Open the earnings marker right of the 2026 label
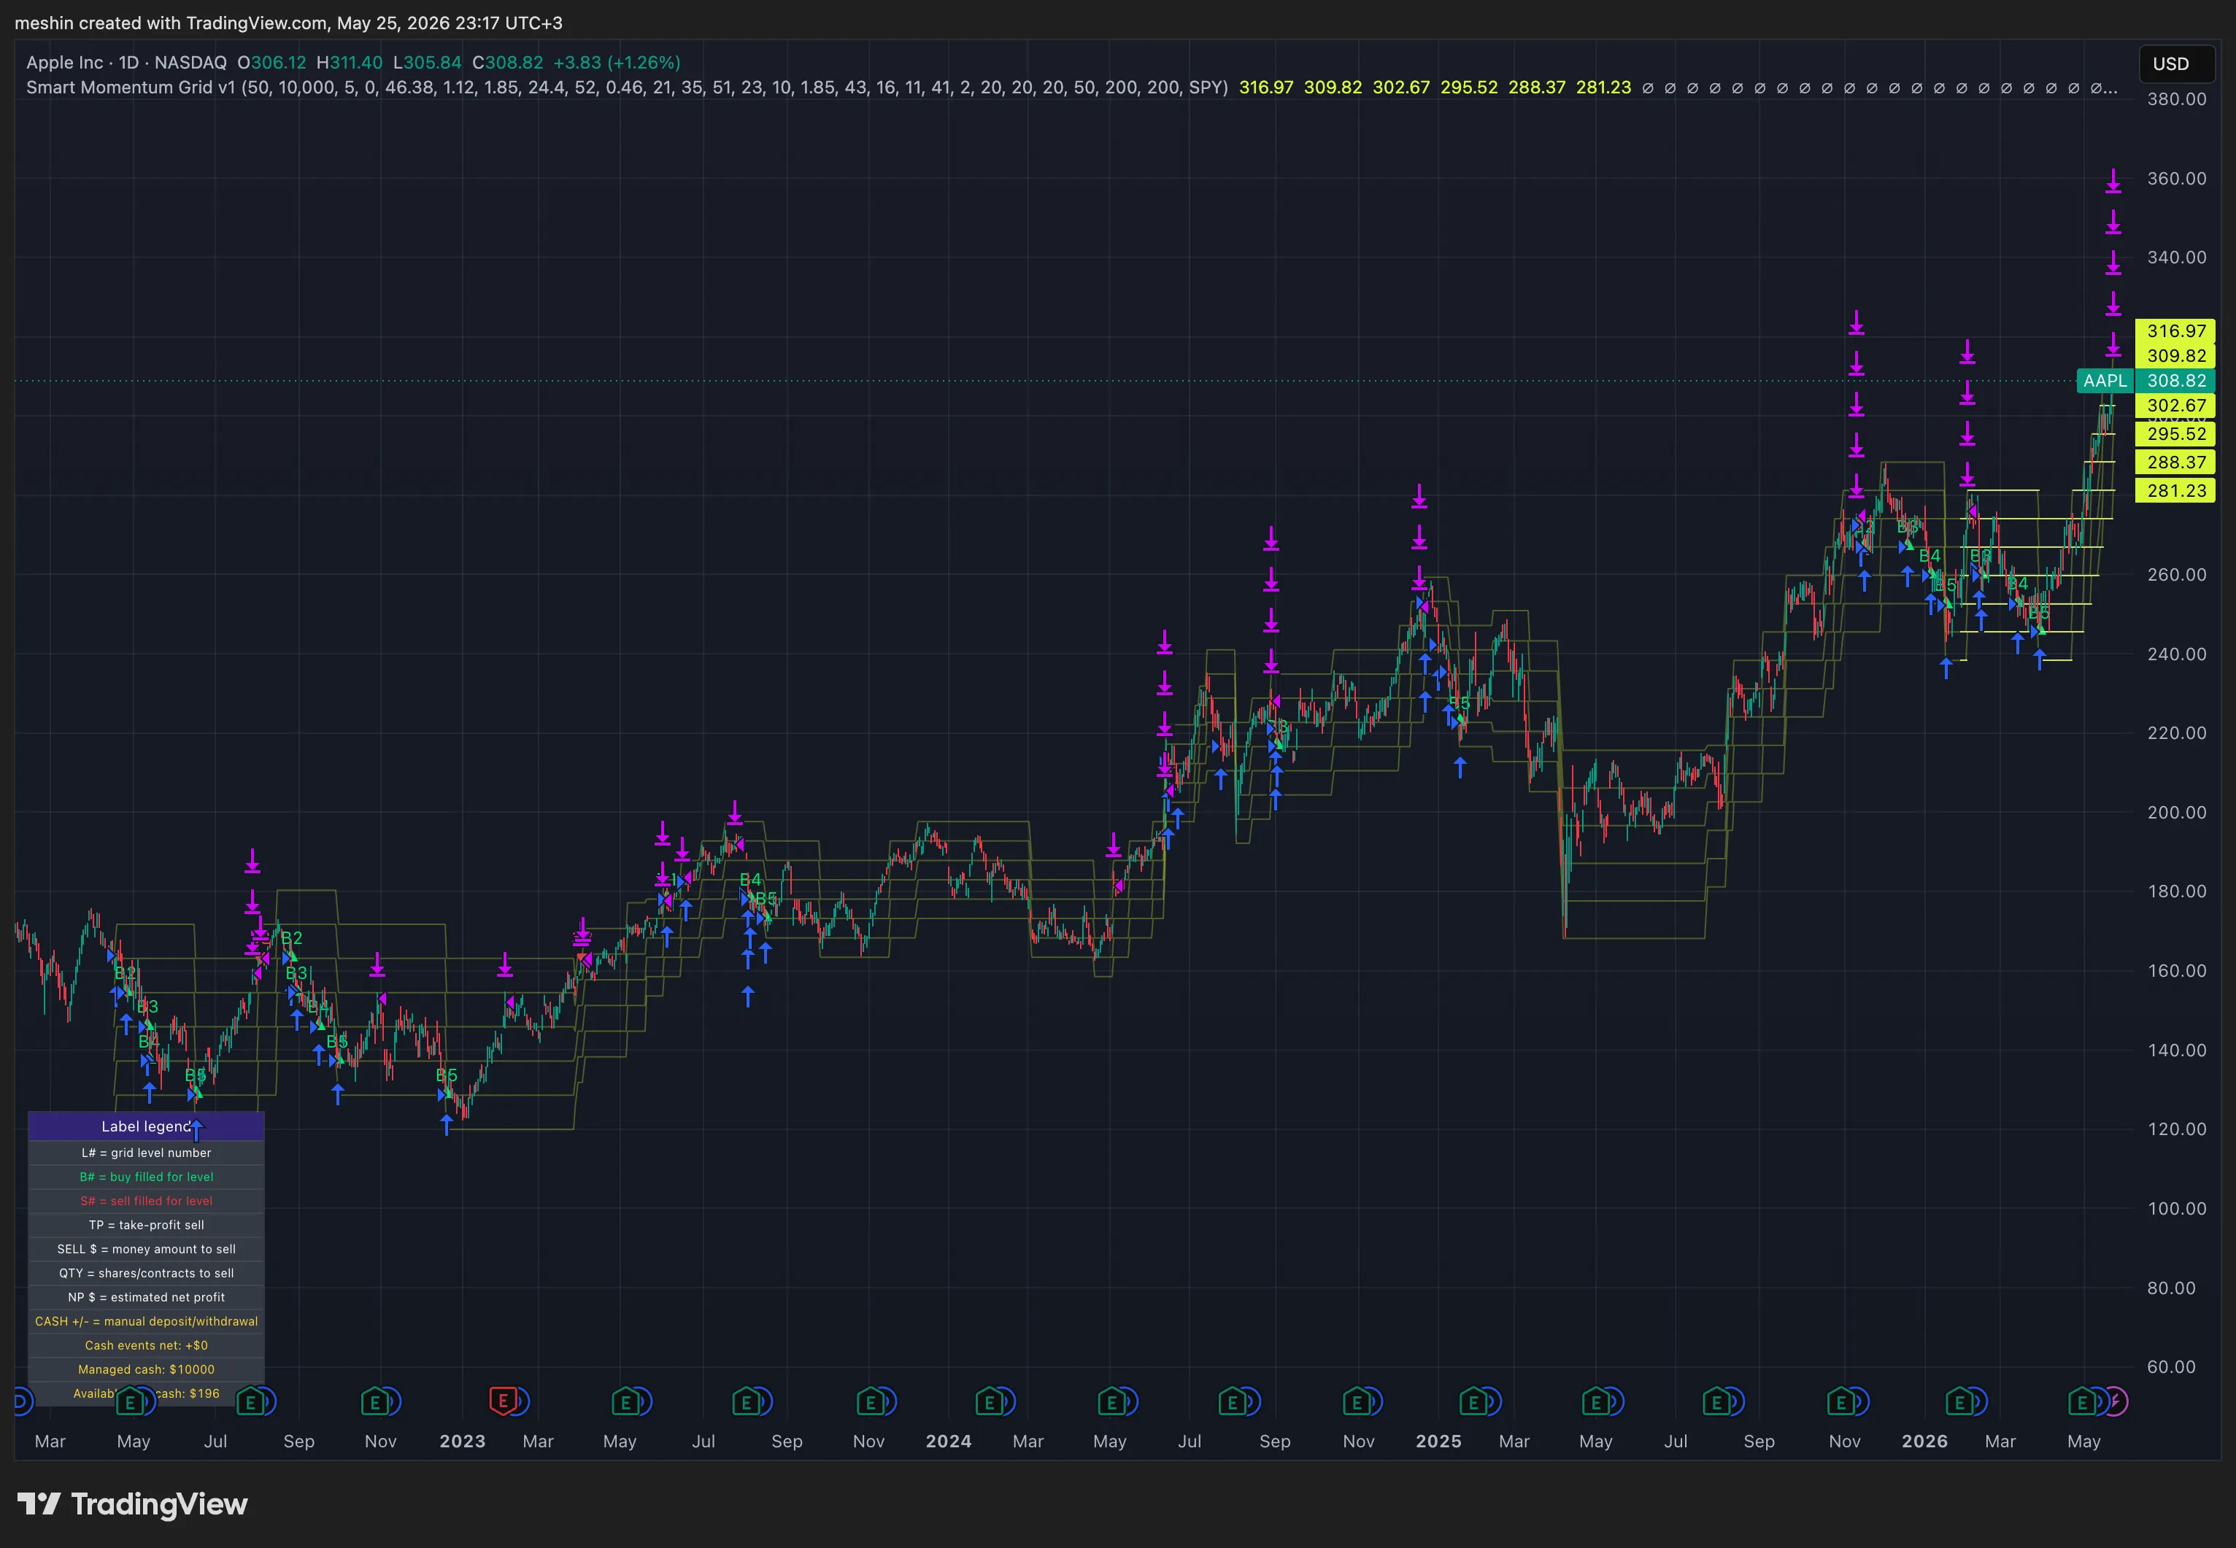The height and width of the screenshot is (1548, 2236). pos(1960,1401)
